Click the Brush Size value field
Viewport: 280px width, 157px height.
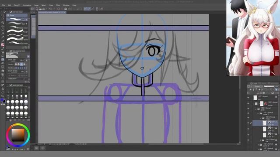click(x=22, y=61)
